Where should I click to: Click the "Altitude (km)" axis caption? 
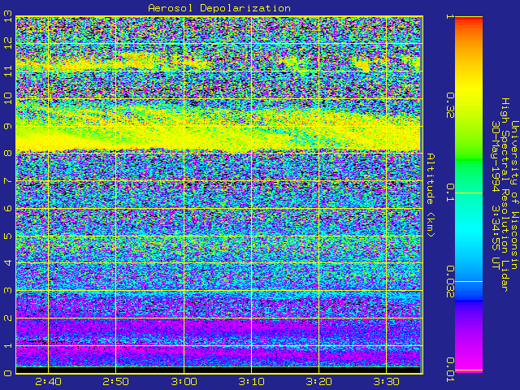[430, 195]
